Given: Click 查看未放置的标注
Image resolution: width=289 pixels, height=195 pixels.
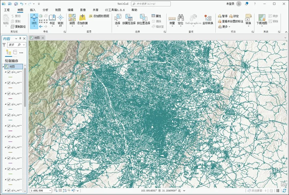Looking at the screenshot, I should click(231, 22).
